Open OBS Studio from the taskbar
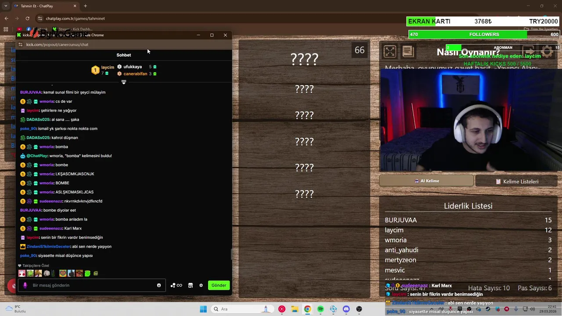The height and width of the screenshot is (316, 562). pos(359,309)
